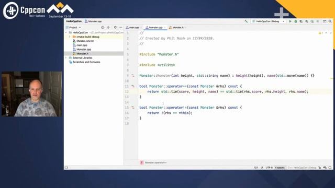Select Scratches and Consoles item
Image resolution: width=335 pixels, height=188 pixels.
(86, 62)
